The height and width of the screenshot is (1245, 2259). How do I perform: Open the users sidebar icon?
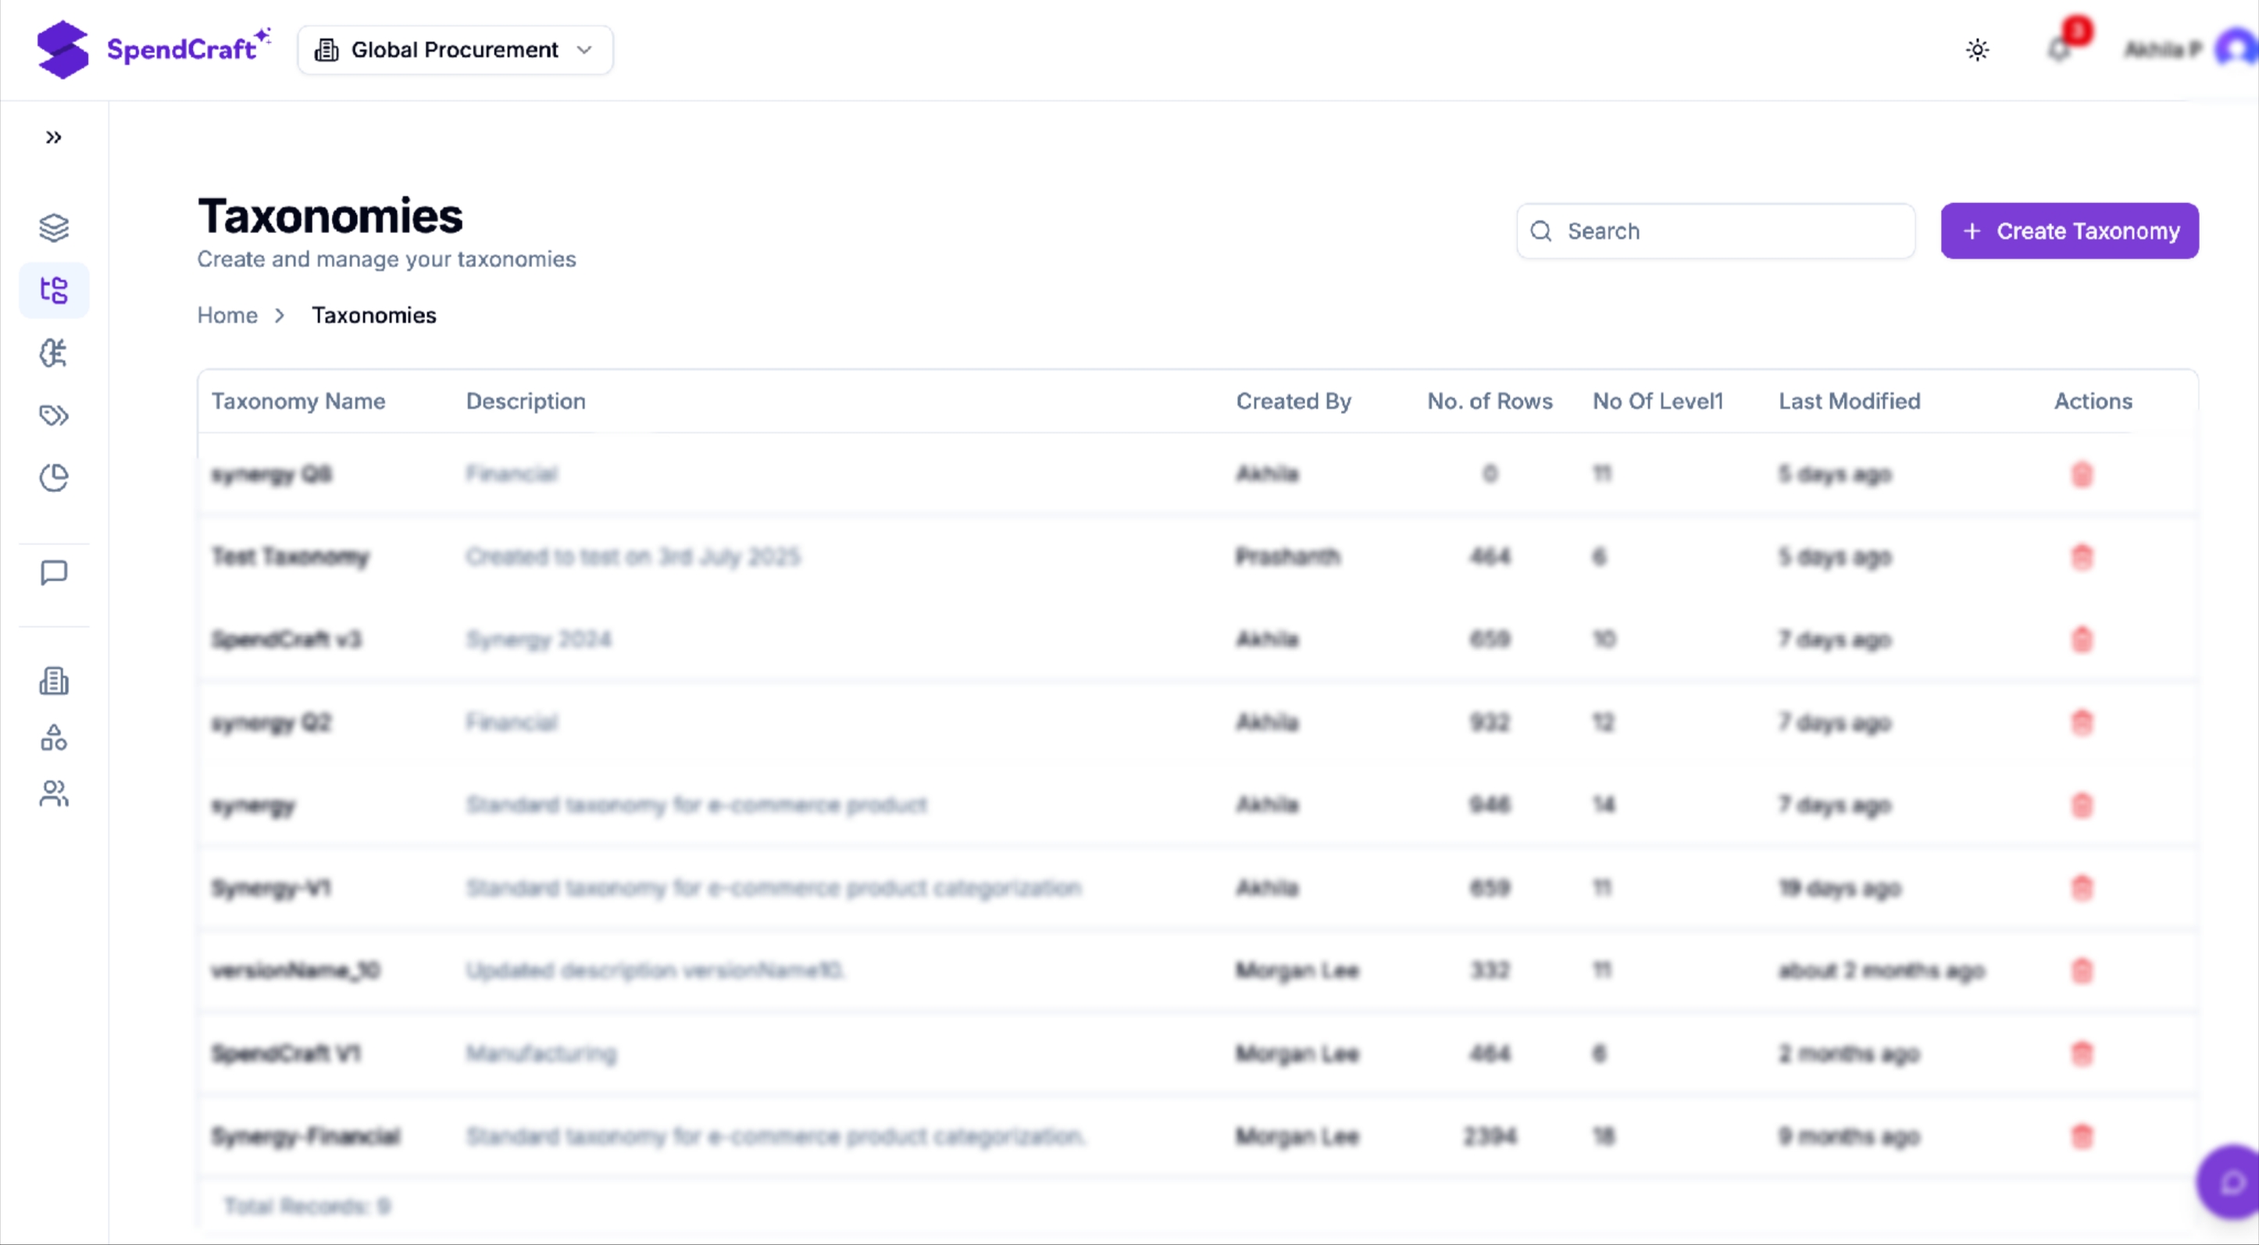tap(53, 794)
